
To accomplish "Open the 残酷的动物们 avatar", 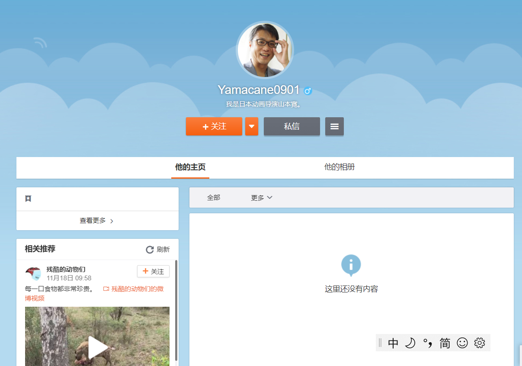I will tap(33, 273).
